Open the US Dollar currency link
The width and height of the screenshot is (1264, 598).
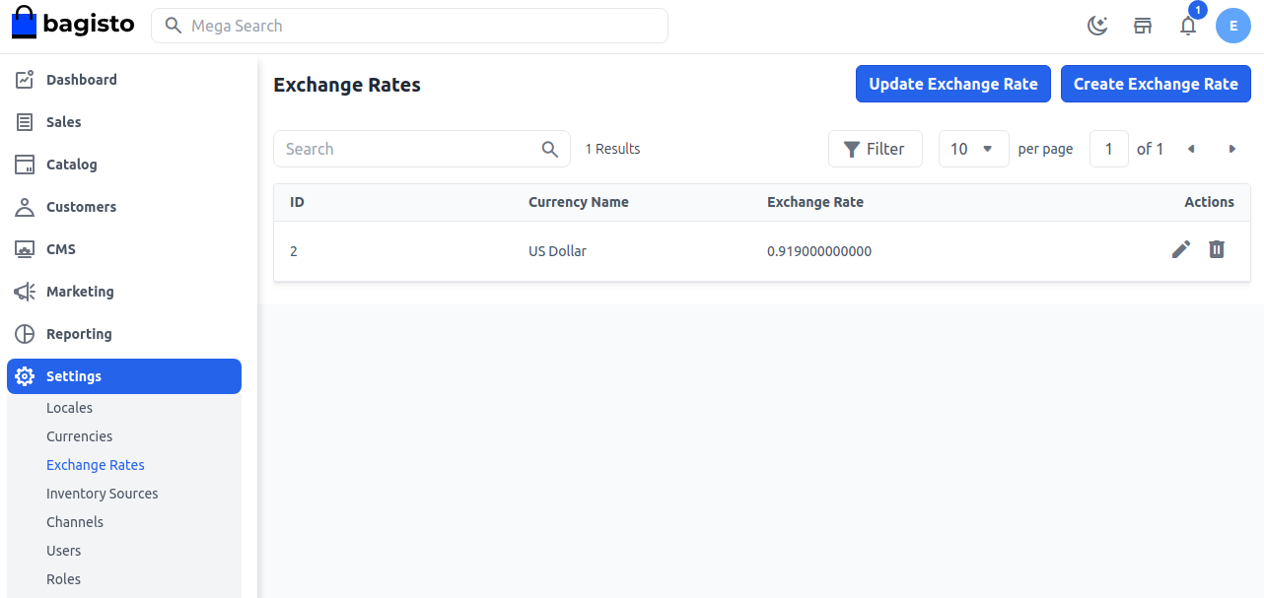557,250
